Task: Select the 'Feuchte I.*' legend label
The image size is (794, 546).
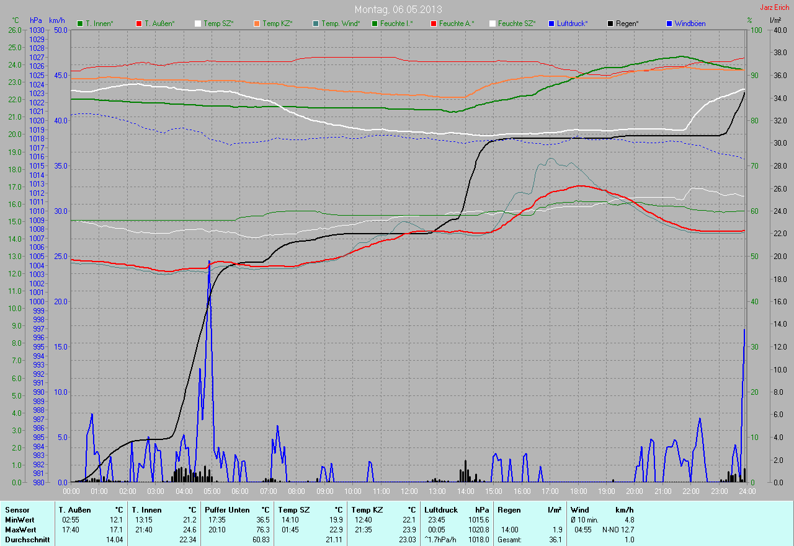Action: pyautogui.click(x=396, y=24)
